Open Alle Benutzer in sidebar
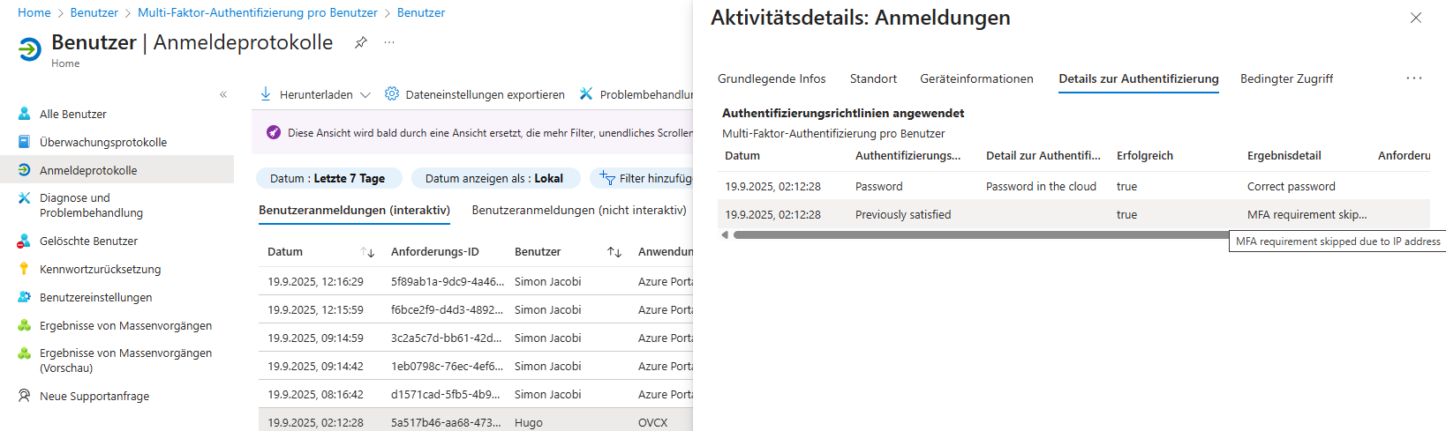1446x431 pixels. click(x=73, y=114)
